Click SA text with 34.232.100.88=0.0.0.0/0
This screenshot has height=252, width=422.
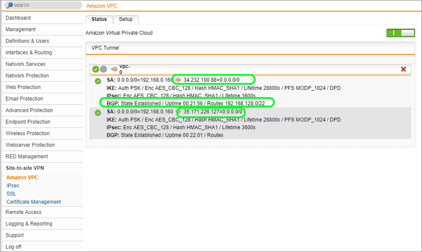pos(173,80)
